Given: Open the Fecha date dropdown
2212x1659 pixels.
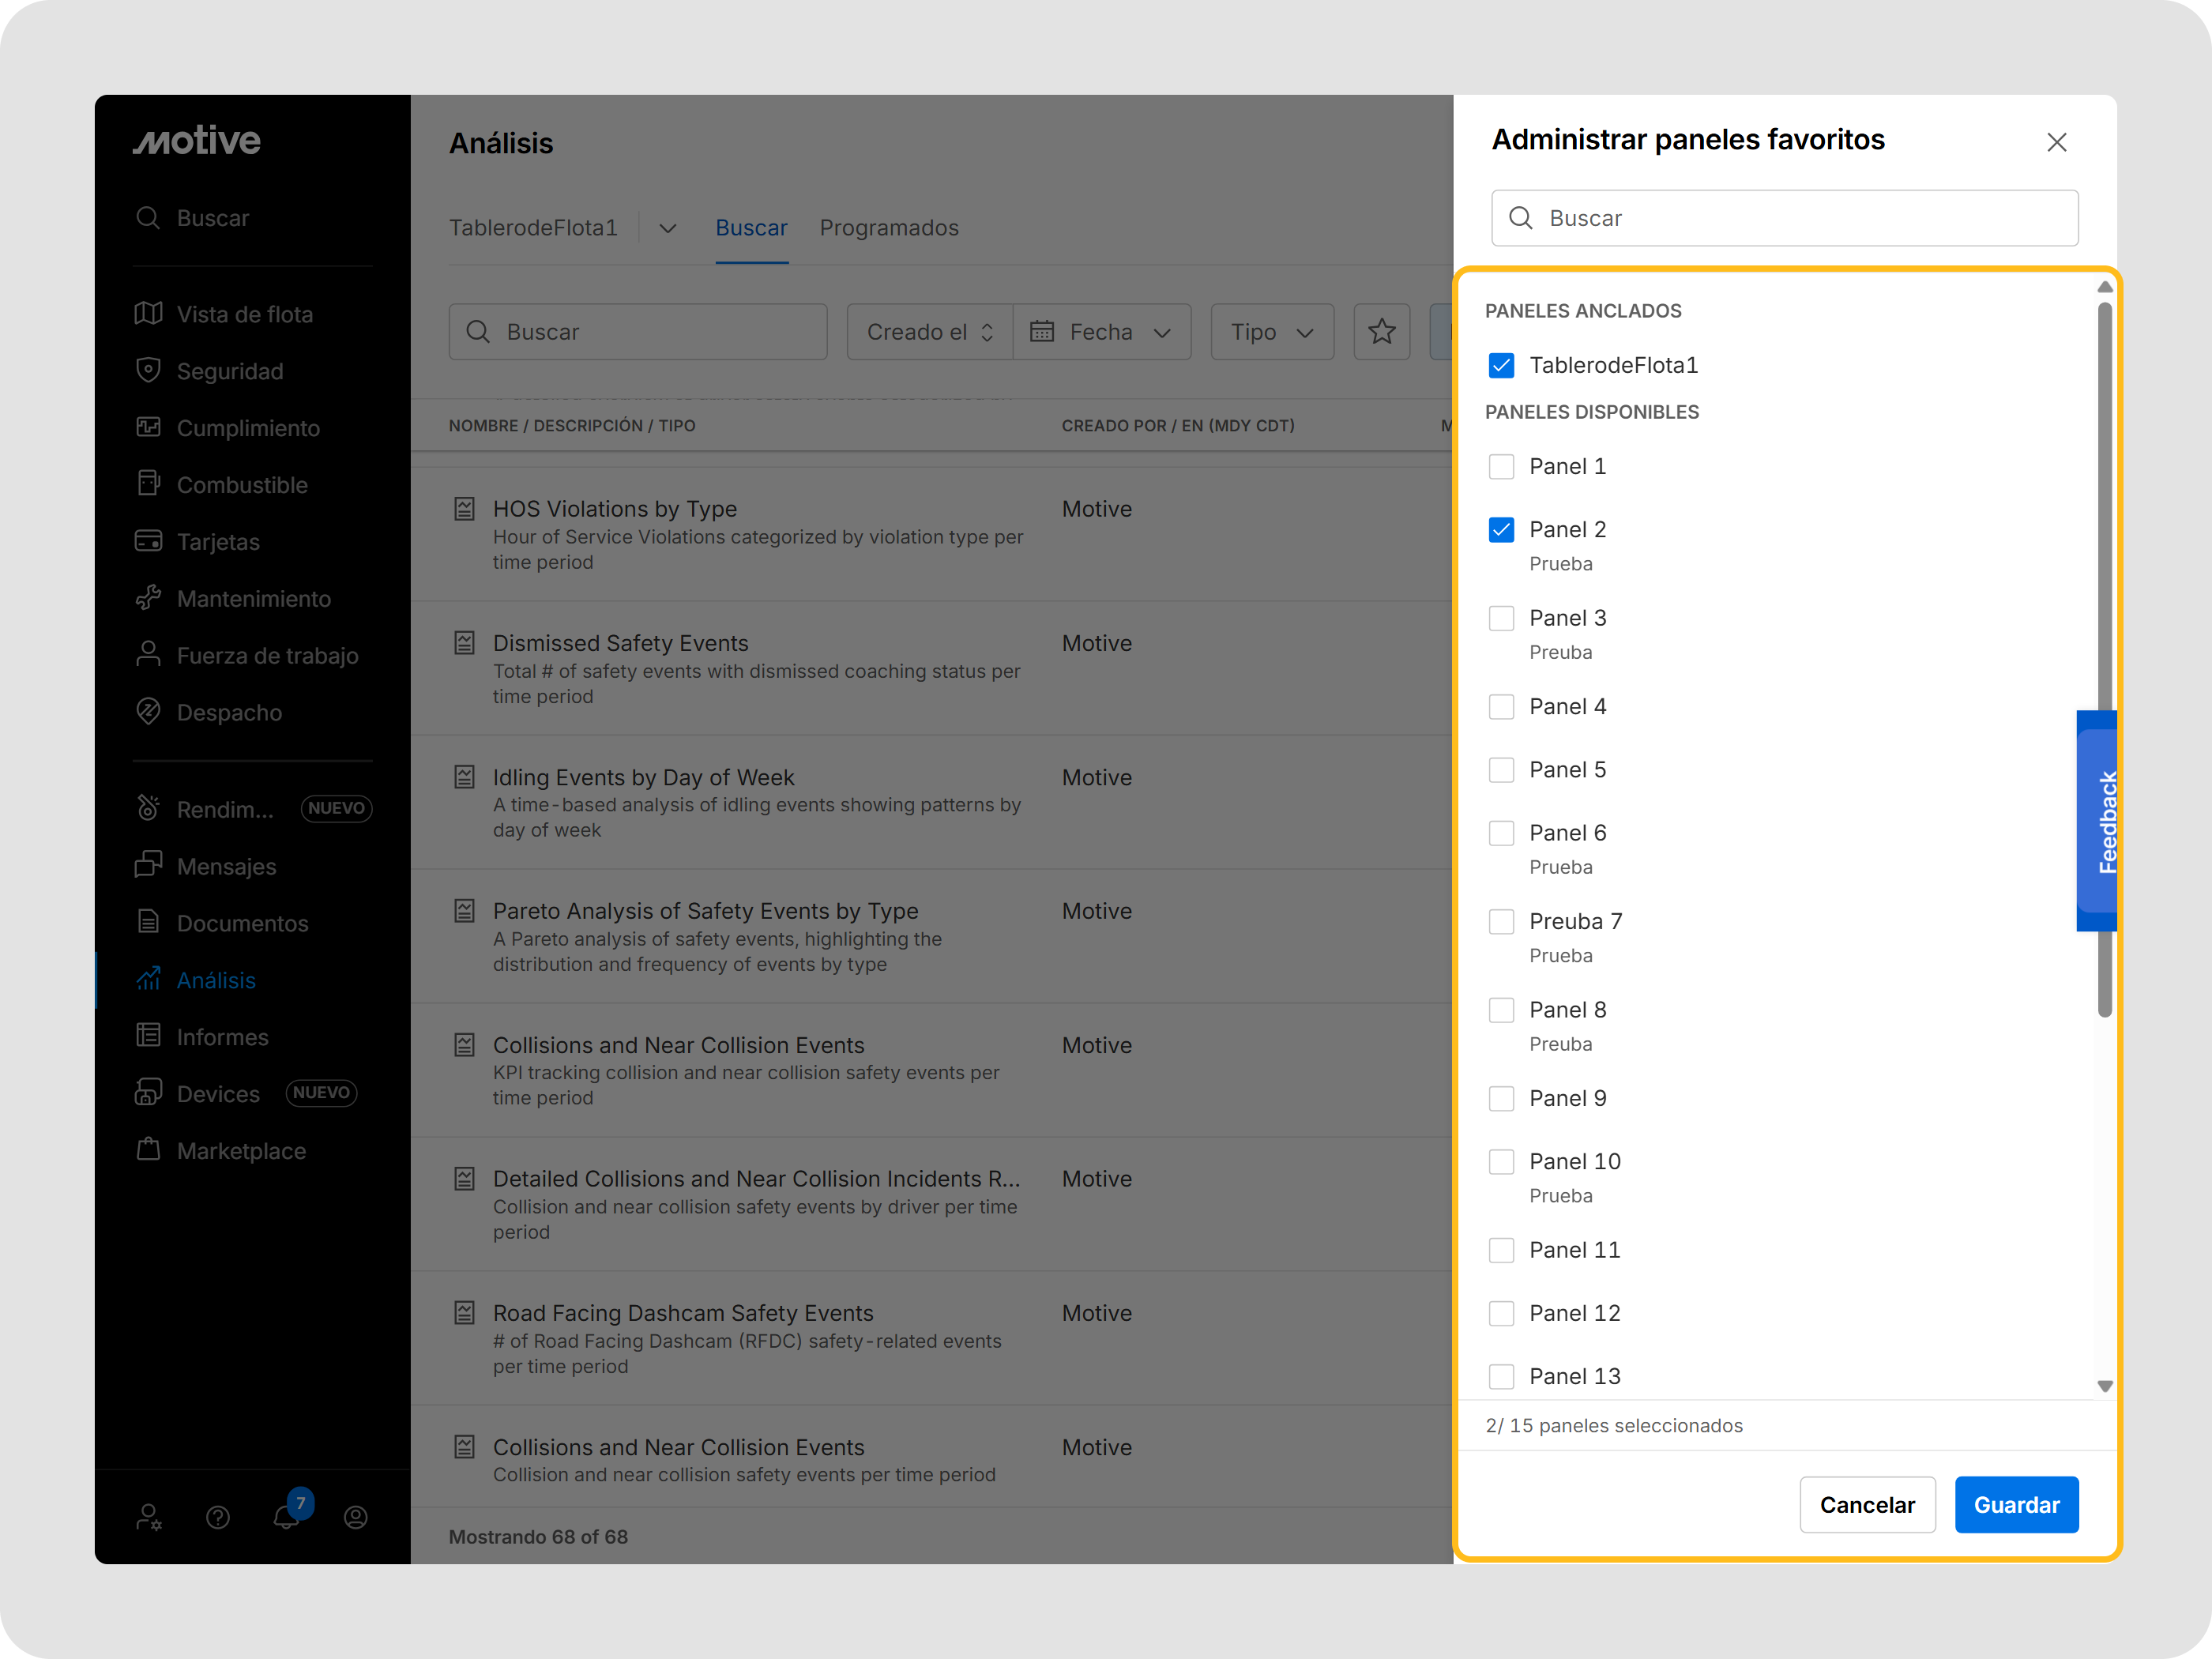Looking at the screenshot, I should [1101, 332].
